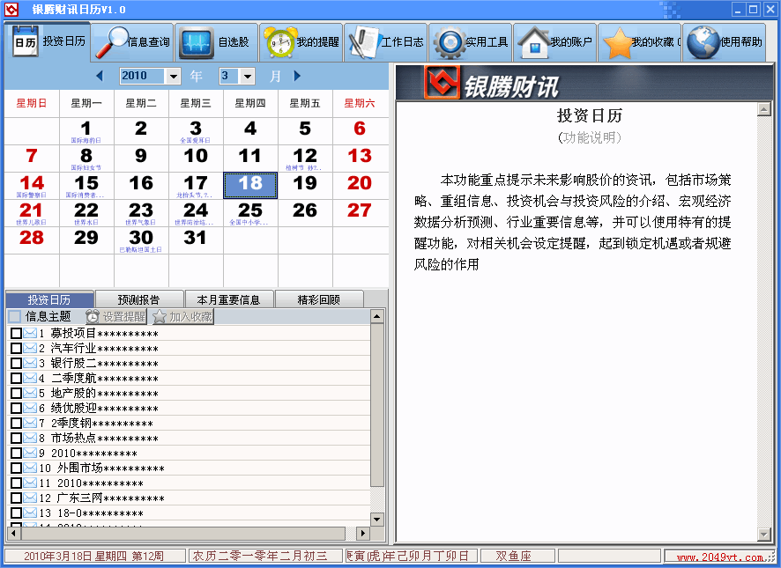Expand the year 2010 dropdown

point(173,77)
